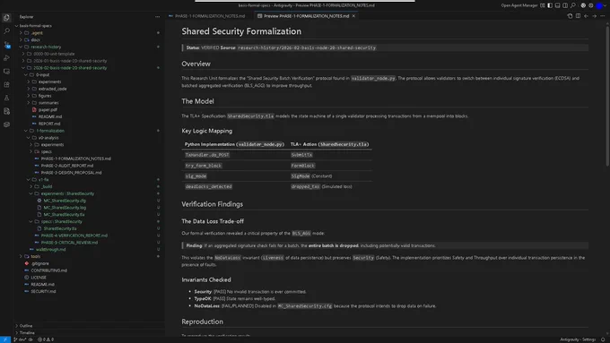This screenshot has height=343, width=610.
Task: Expand the _build folder
Action: [47, 186]
